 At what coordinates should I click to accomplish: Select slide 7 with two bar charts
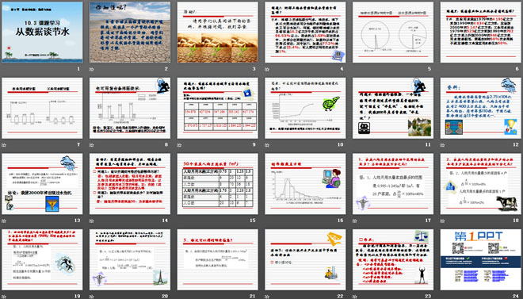(42, 108)
